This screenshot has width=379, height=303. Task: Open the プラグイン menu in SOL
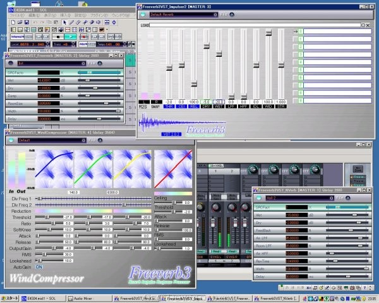[x=99, y=15]
